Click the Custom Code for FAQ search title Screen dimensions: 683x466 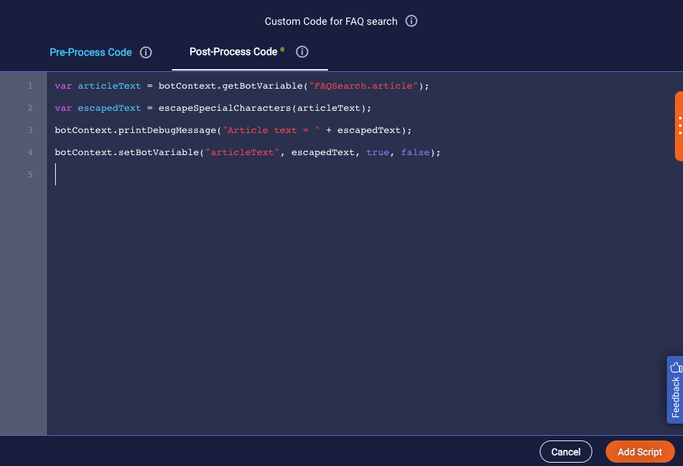[331, 21]
